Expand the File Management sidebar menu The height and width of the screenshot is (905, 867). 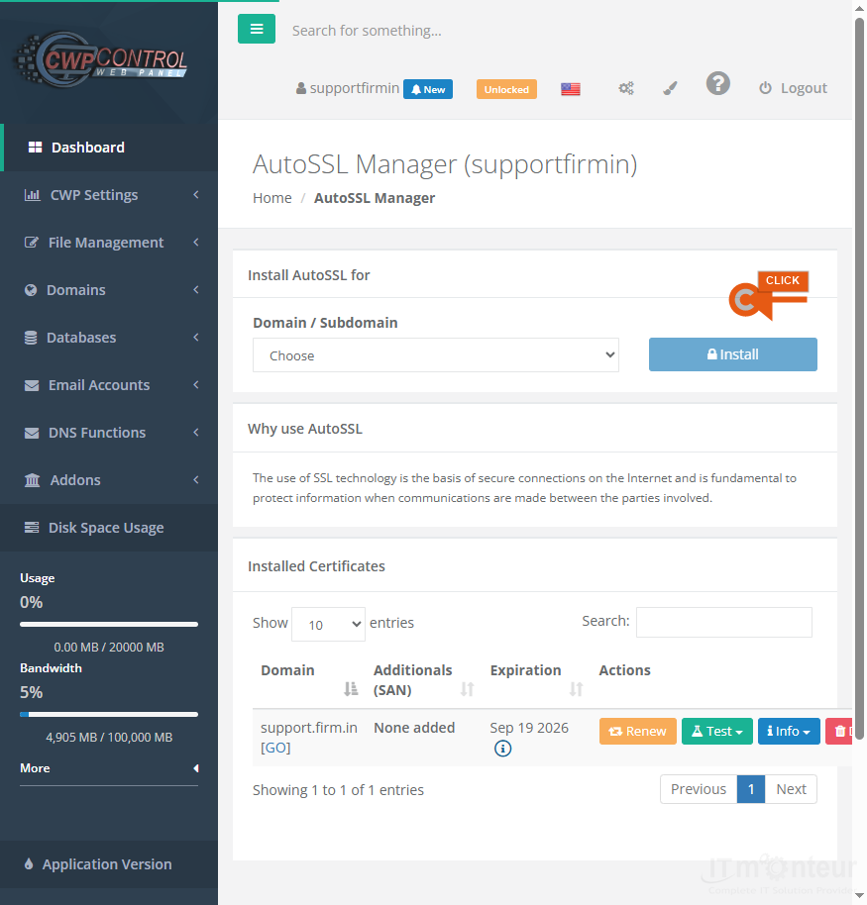coord(109,243)
